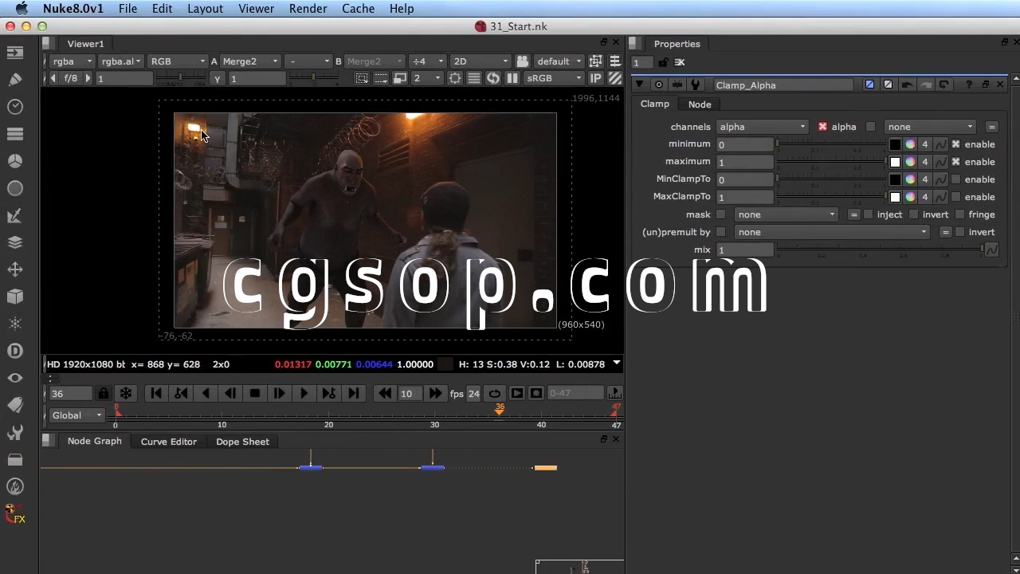The height and width of the screenshot is (574, 1020).
Task: Open the Particles nodes icon
Action: click(15, 324)
